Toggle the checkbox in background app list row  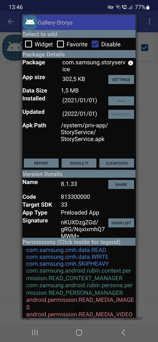pos(145,47)
